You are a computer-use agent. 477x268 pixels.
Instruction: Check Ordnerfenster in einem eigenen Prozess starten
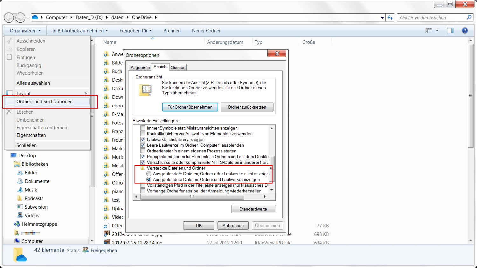coord(143,151)
